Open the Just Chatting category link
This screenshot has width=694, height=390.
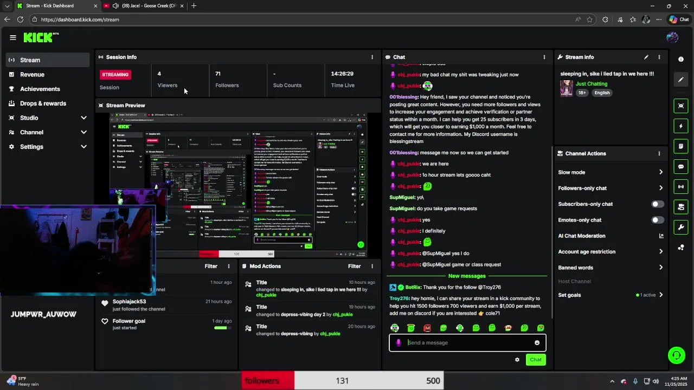[x=592, y=84]
